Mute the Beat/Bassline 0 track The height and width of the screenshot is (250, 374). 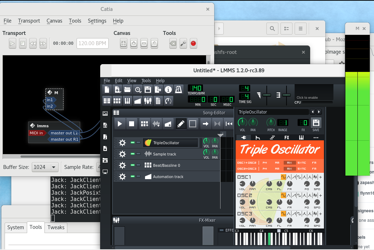pyautogui.click(x=133, y=165)
